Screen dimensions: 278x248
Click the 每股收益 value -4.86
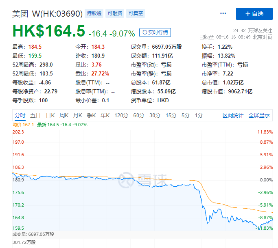(x=45, y=82)
